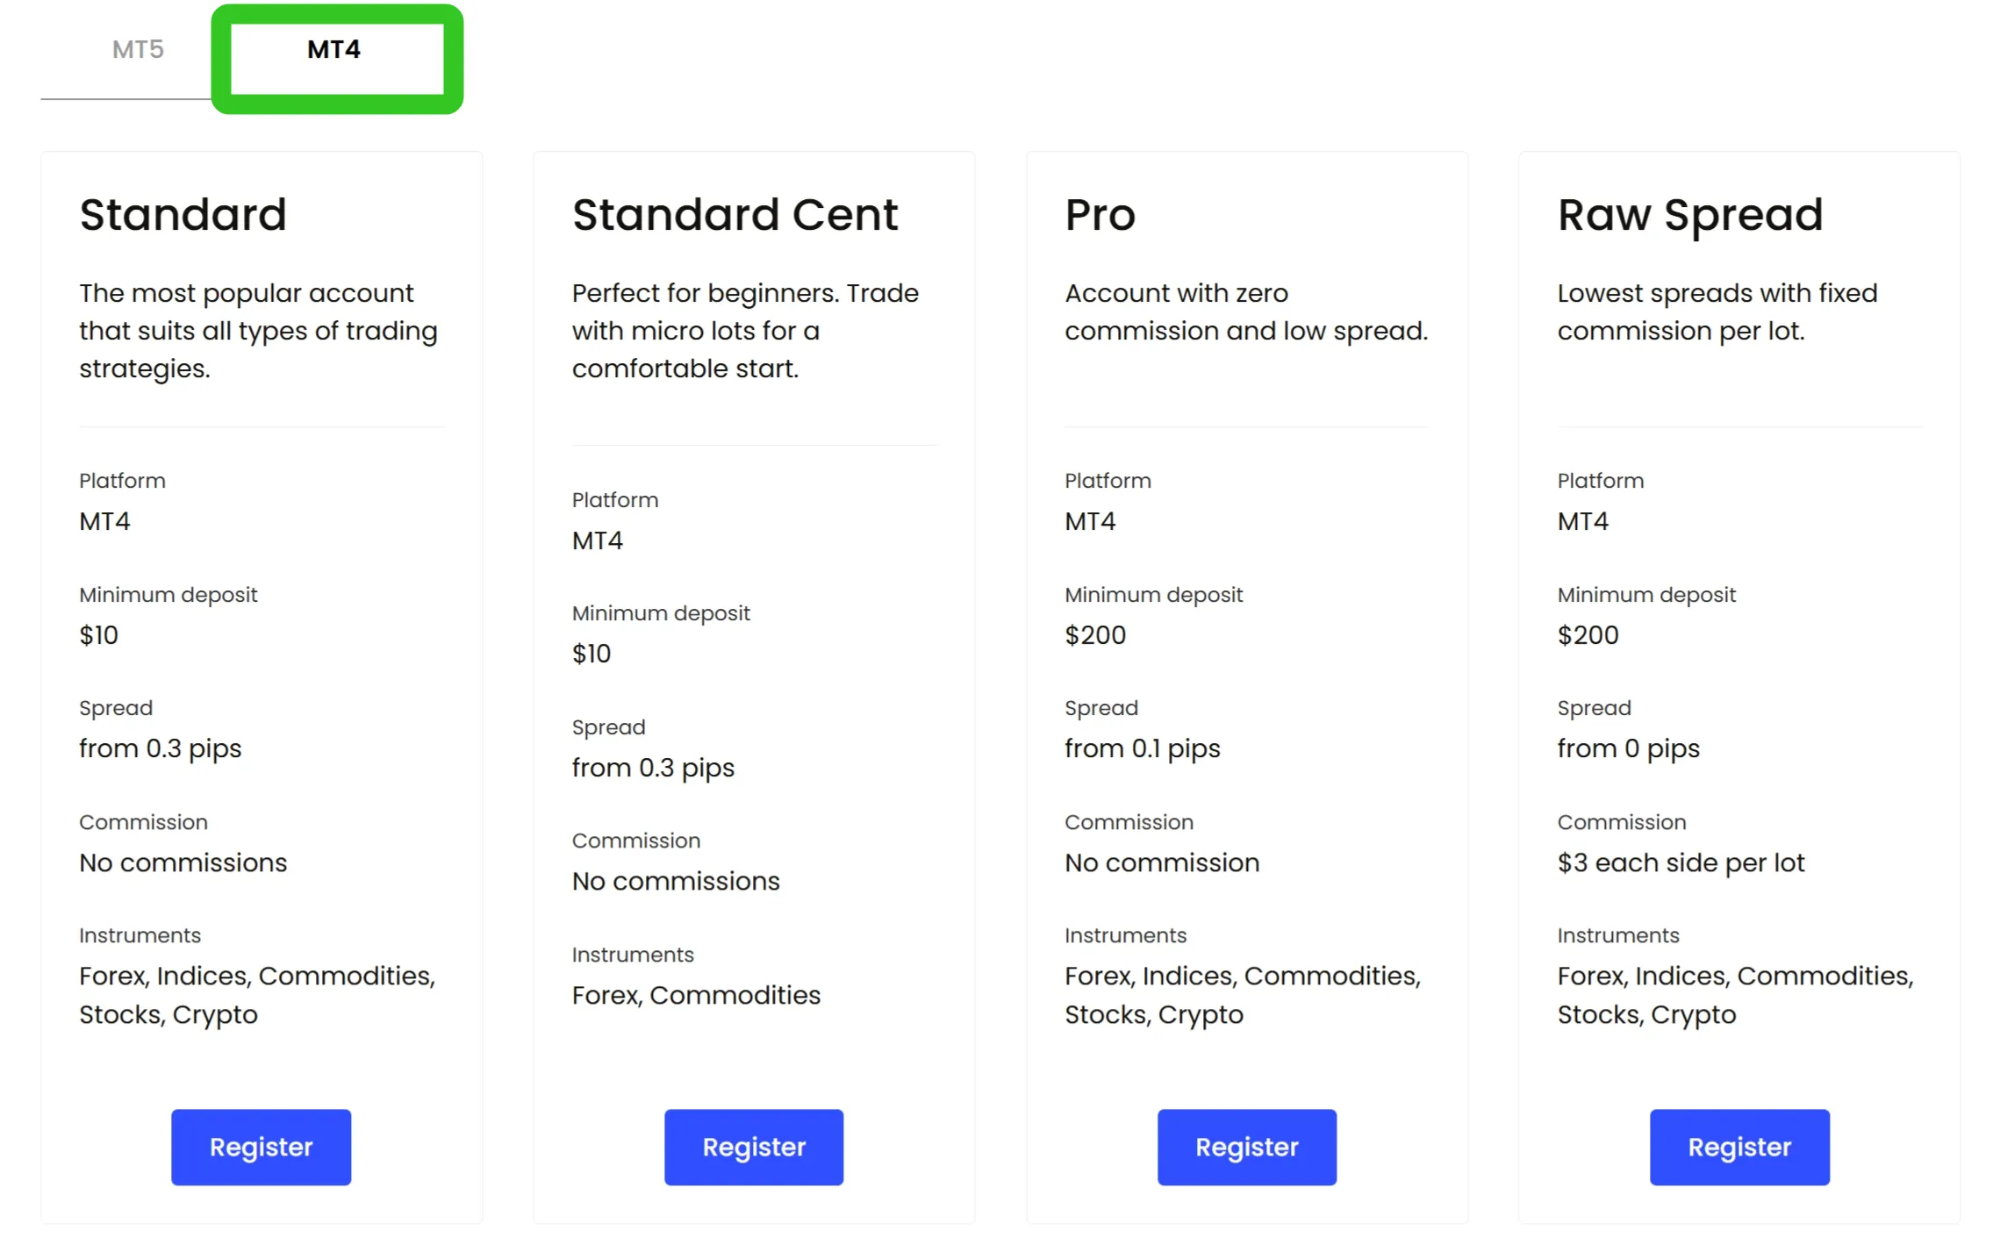The height and width of the screenshot is (1252, 1993).
Task: Click "The most popular account" description
Action: click(258, 331)
